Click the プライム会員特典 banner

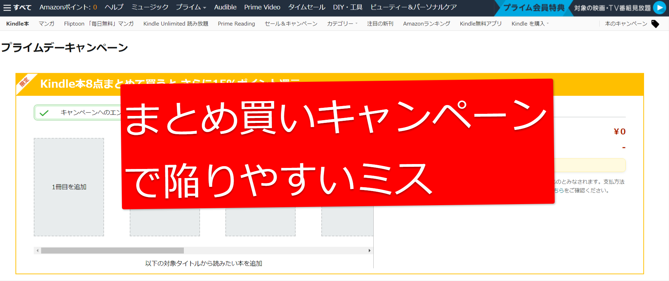(x=533, y=8)
